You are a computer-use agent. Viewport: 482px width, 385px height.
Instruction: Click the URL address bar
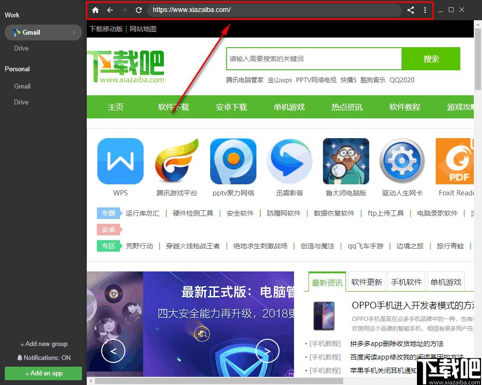275,10
